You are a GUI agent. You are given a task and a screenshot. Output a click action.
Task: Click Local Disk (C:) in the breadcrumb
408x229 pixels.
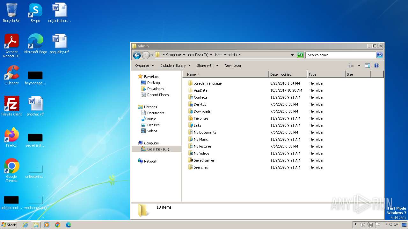[x=197, y=55]
